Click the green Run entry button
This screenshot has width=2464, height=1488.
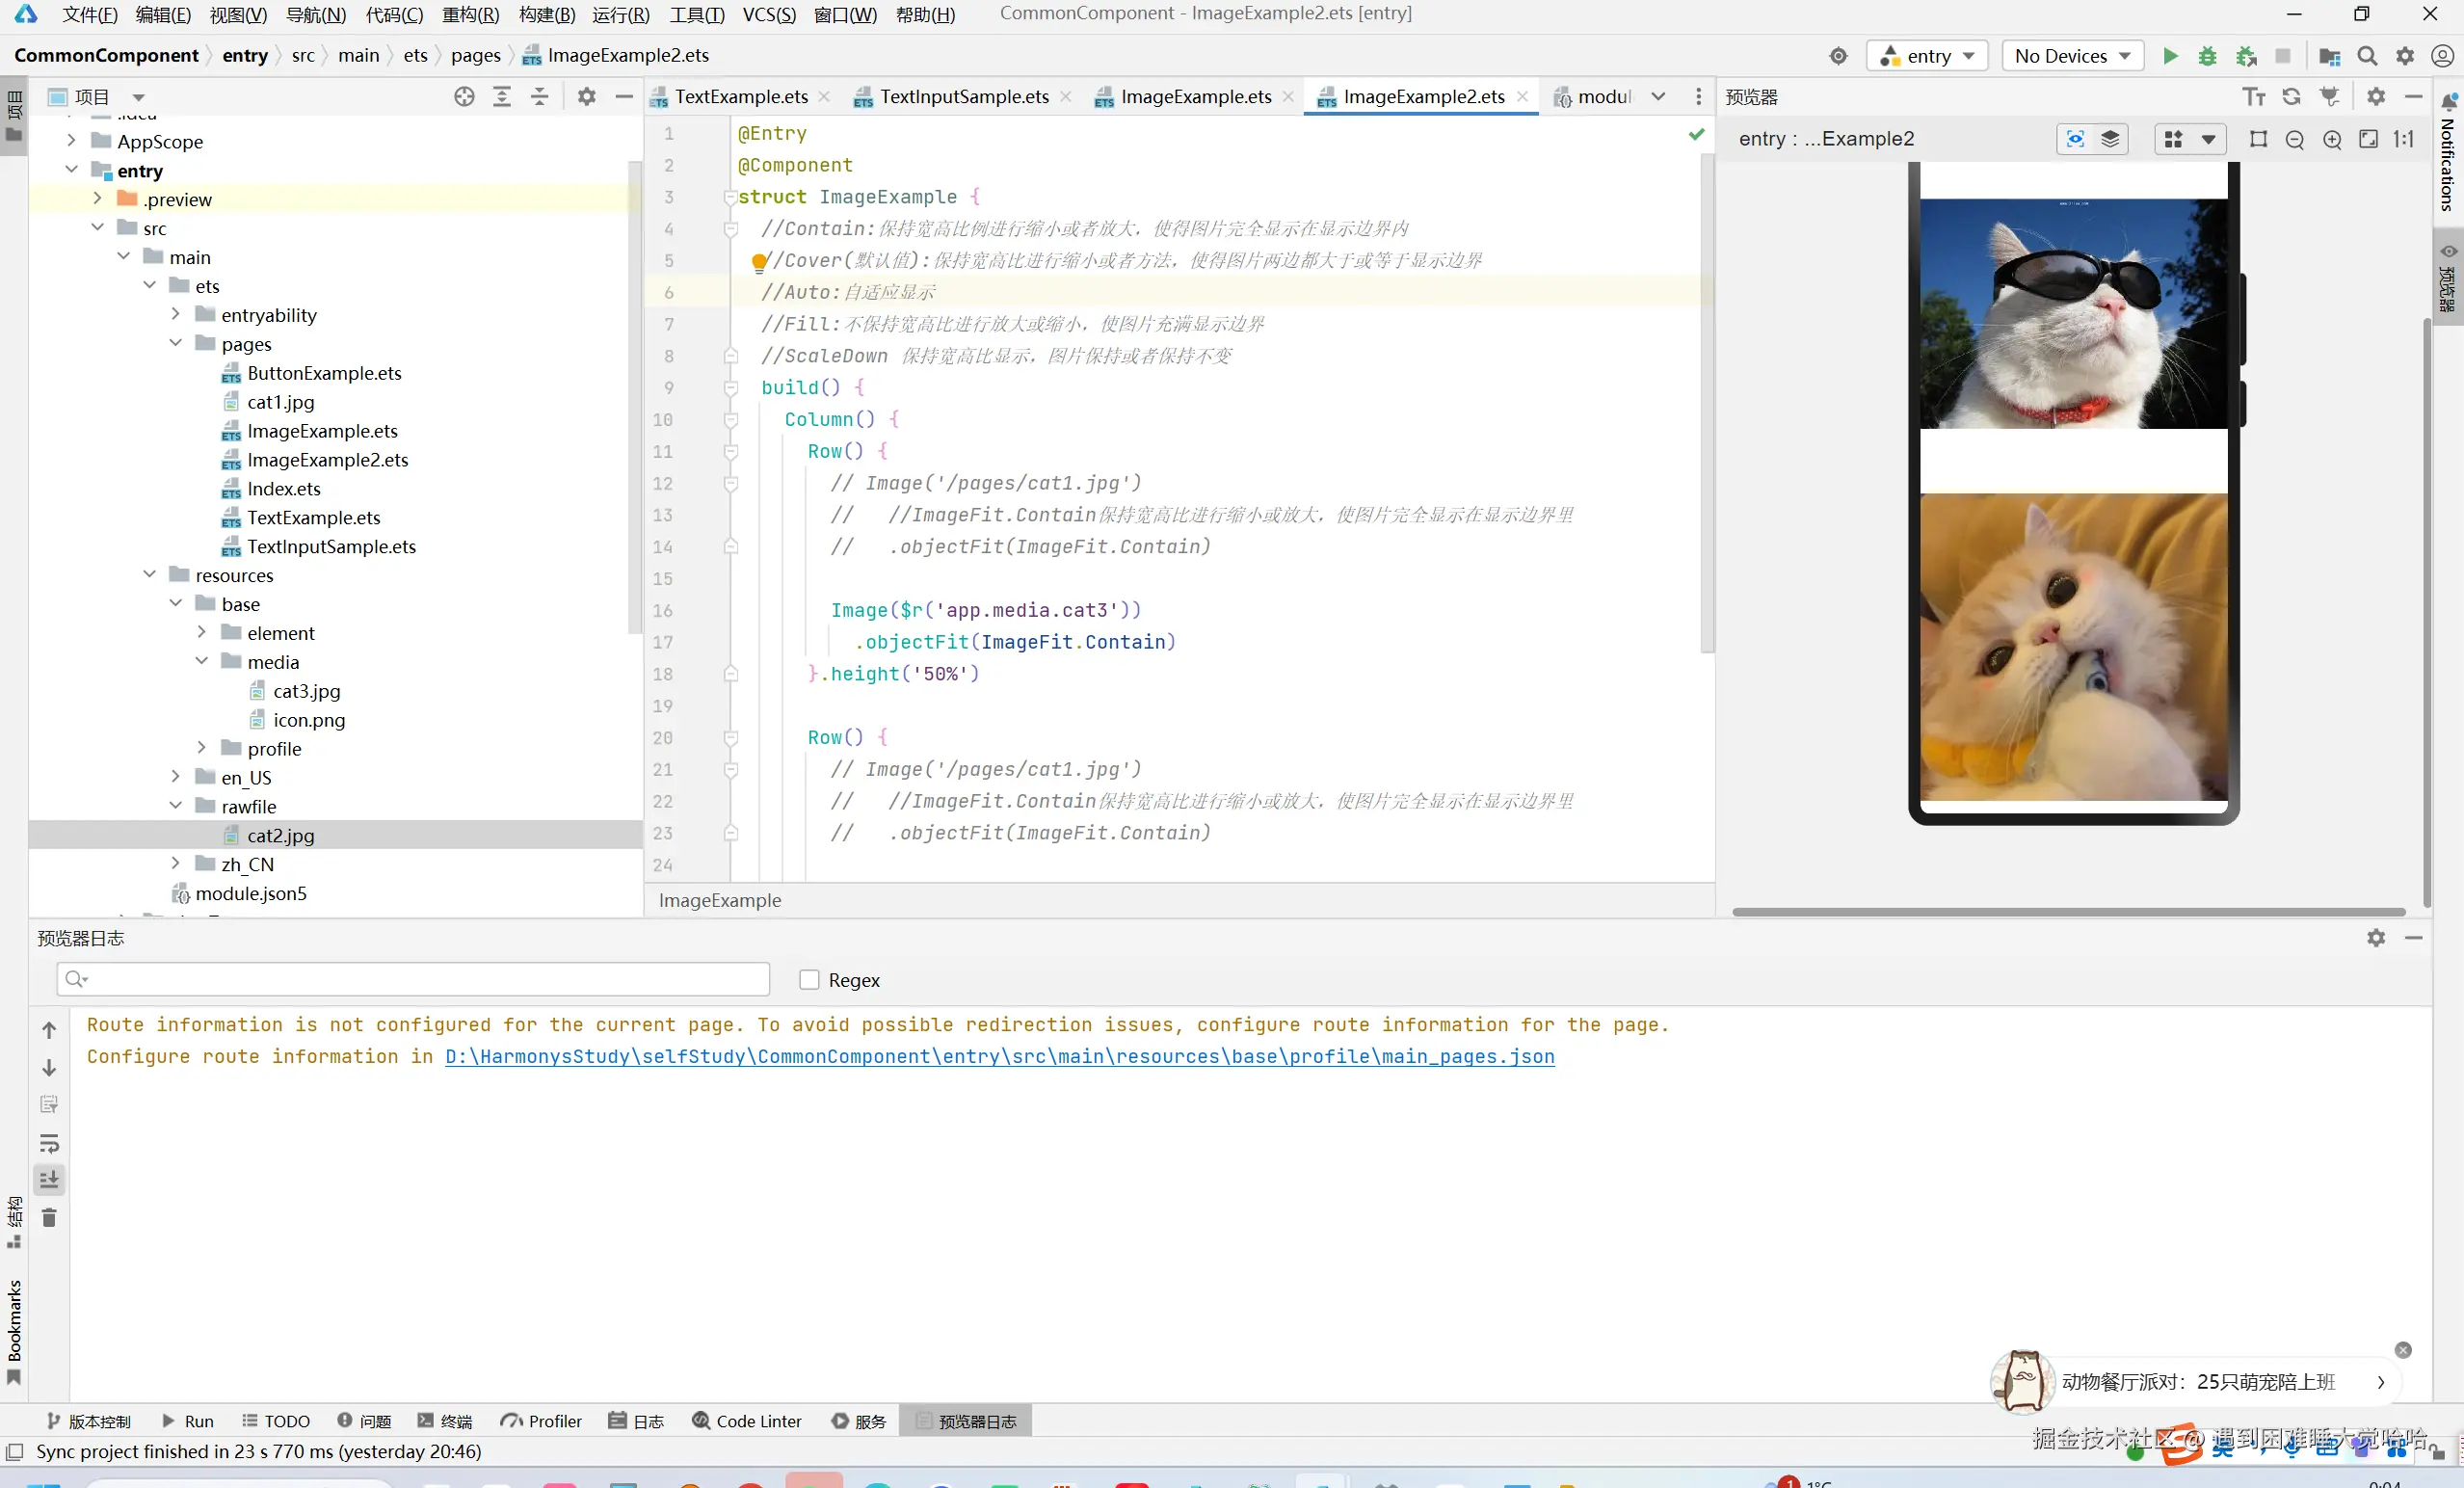coord(2169,56)
